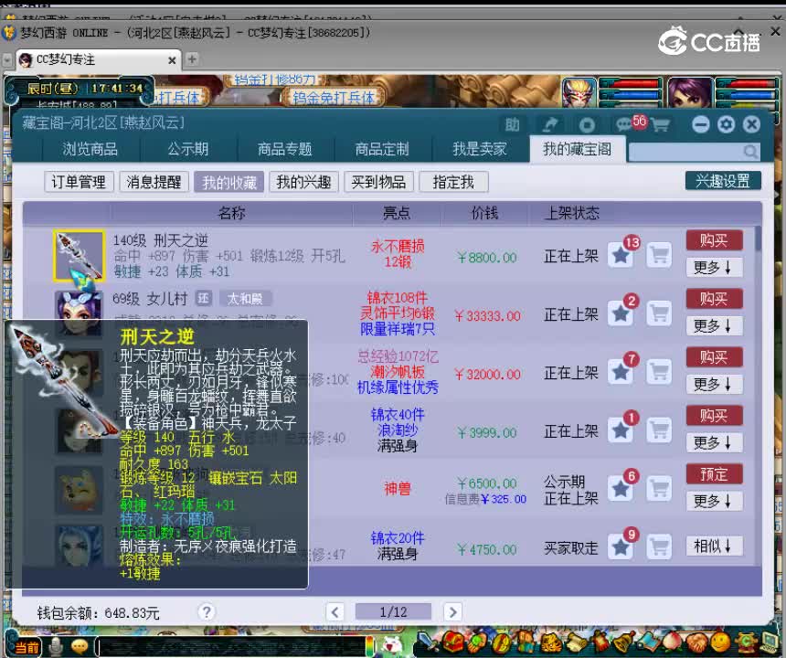Screen dimensions: 786x658
Task: Expand 更多 for ¥32000.00 row
Action: (x=715, y=385)
